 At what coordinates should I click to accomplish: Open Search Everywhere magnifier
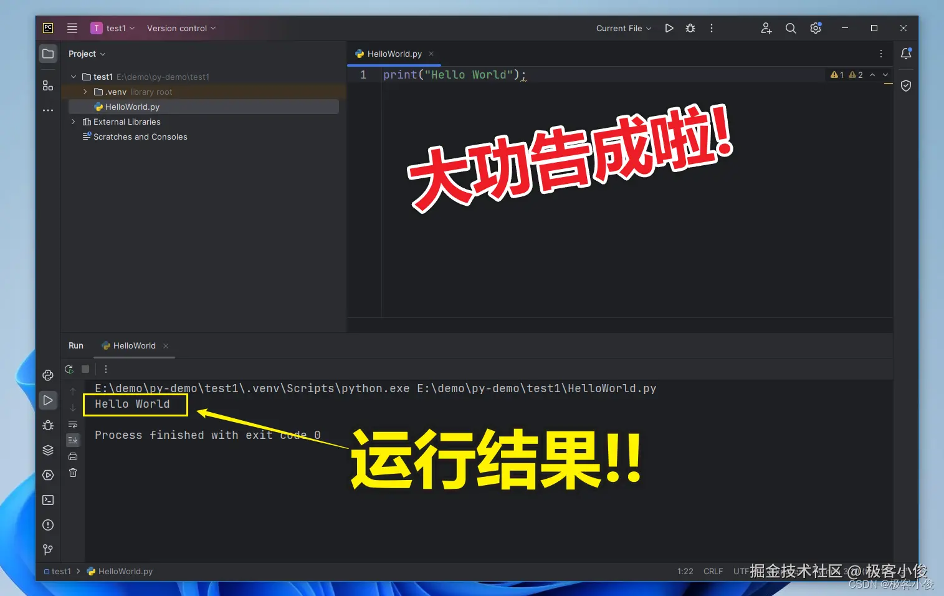coord(791,28)
